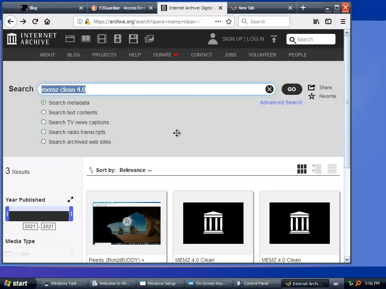Open the Firefox home page icon
This screenshot has height=289, width=386.
pyautogui.click(x=47, y=21)
